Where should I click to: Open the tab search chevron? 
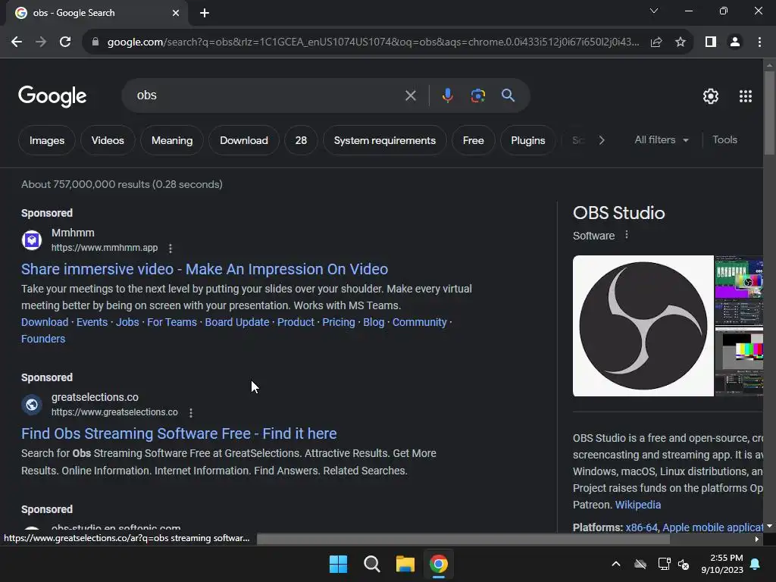pyautogui.click(x=654, y=11)
